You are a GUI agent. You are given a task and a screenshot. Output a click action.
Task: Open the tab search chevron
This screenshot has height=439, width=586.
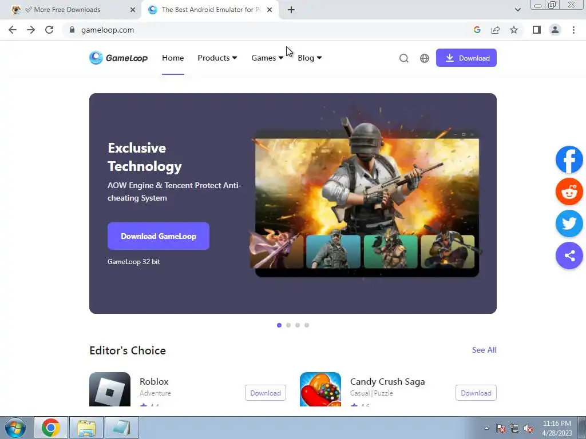[517, 10]
